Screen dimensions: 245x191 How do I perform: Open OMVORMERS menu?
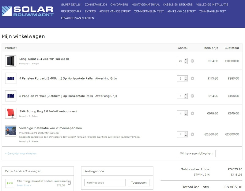click(x=119, y=5)
